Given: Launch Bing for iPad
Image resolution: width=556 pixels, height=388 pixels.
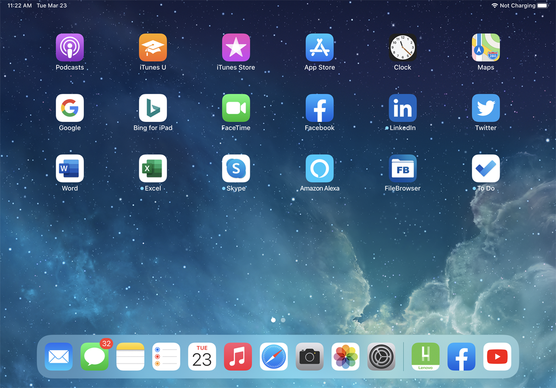Looking at the screenshot, I should click(x=153, y=108).
